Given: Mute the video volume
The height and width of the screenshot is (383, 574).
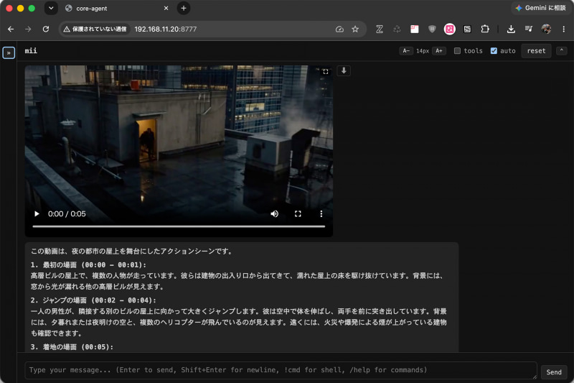Looking at the screenshot, I should pos(275,213).
